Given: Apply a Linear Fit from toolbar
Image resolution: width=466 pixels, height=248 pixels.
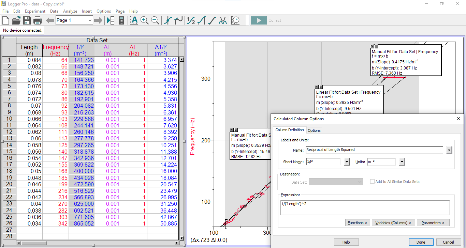Looking at the screenshot, I should 212,20.
